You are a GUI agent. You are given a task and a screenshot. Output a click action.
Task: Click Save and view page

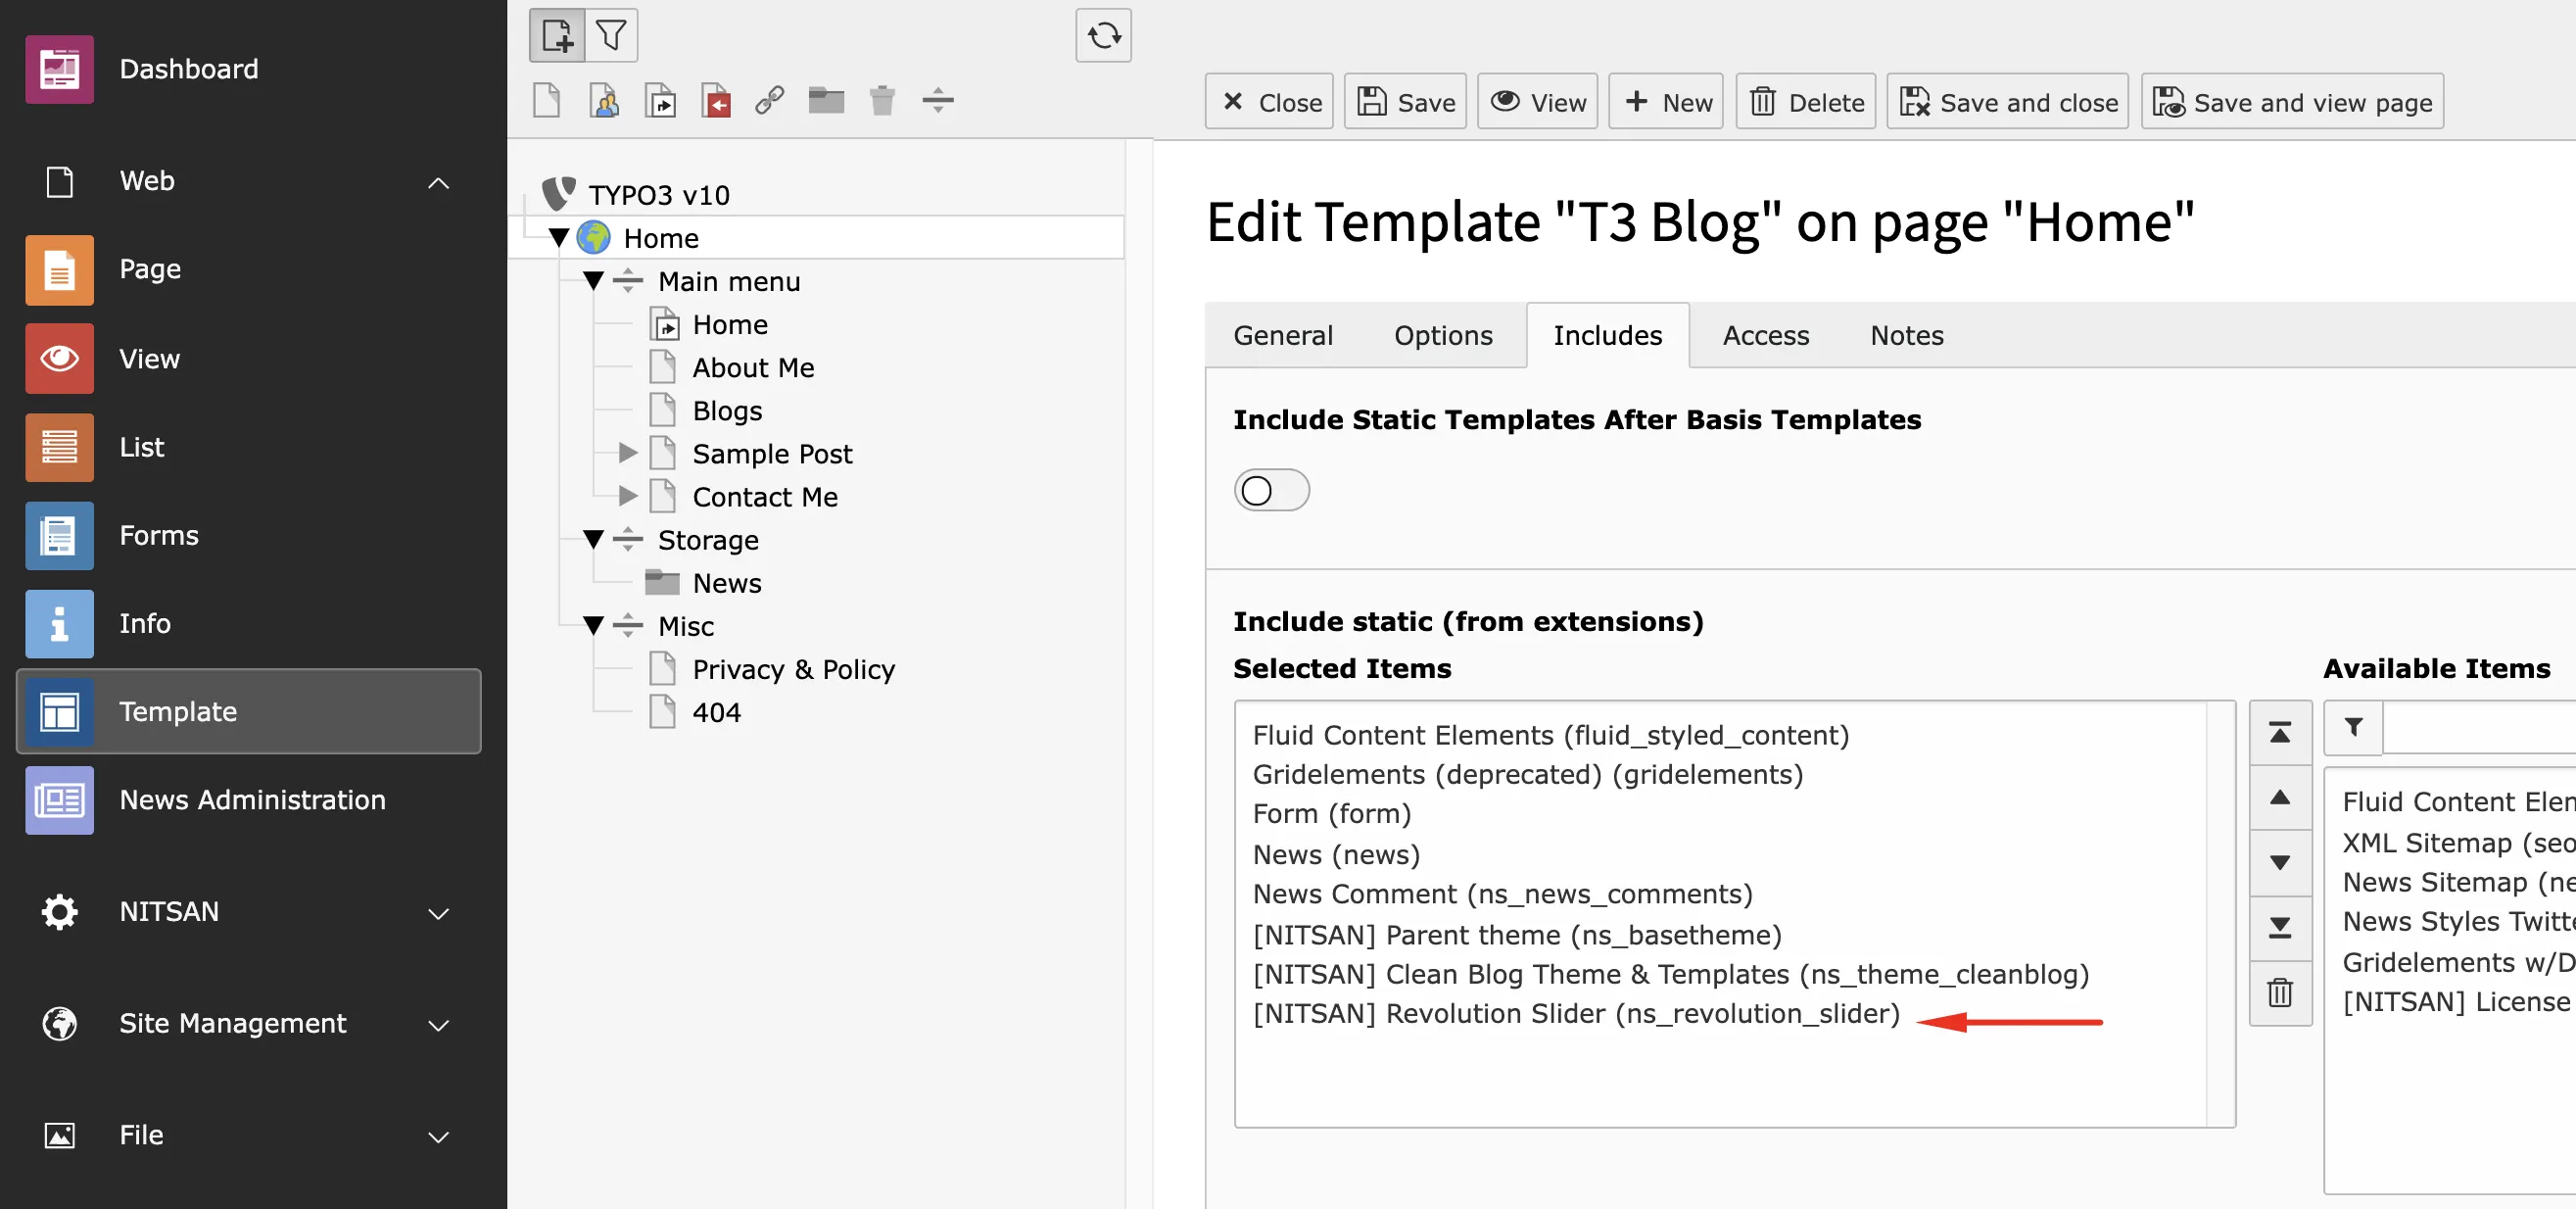(x=2291, y=102)
